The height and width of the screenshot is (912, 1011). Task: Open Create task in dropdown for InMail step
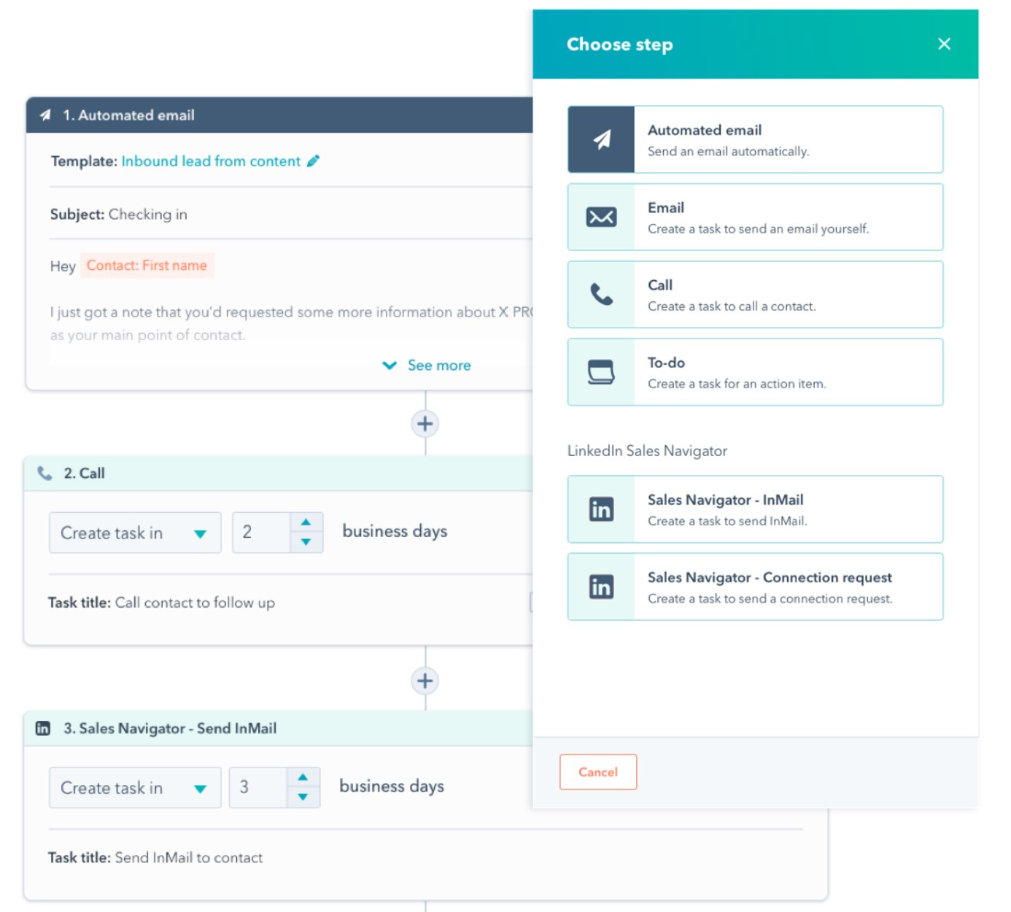point(135,787)
